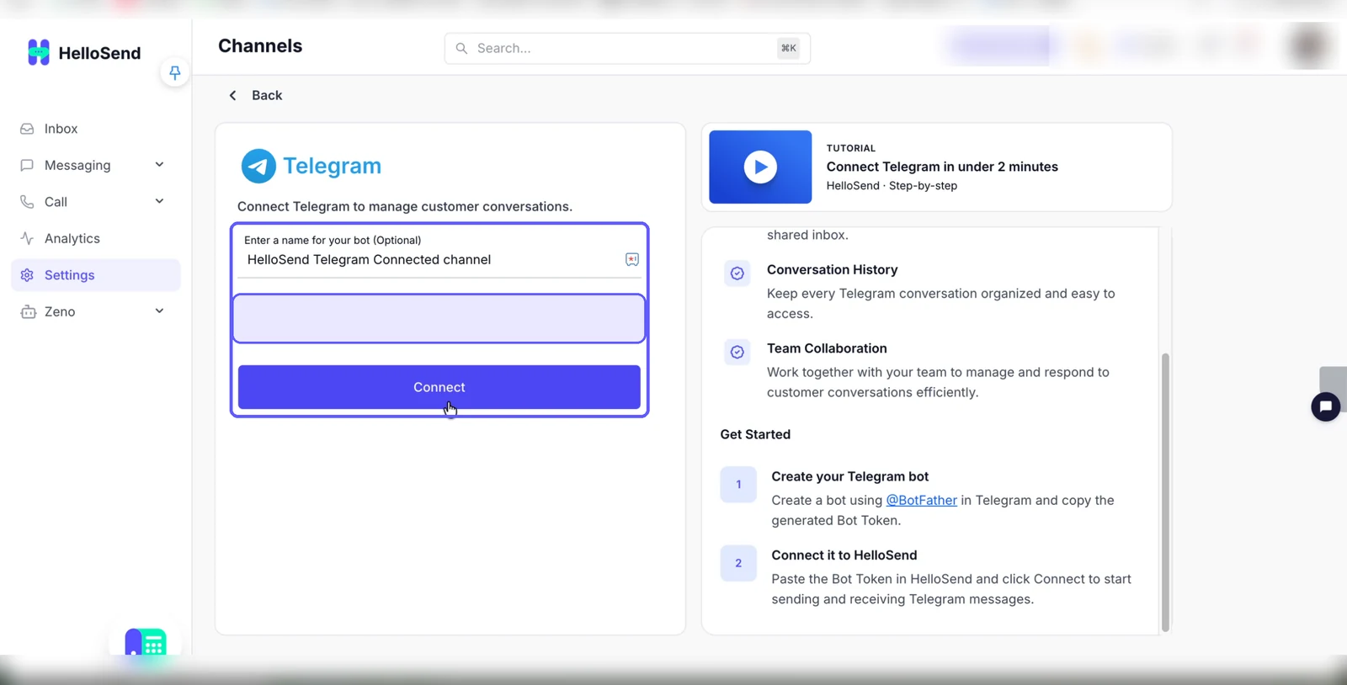Click the instructions panel scrollbar
This screenshot has width=1347, height=685.
pos(1166,491)
